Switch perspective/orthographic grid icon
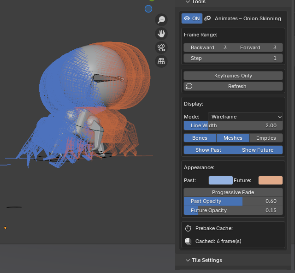The image size is (295, 273). (161, 61)
